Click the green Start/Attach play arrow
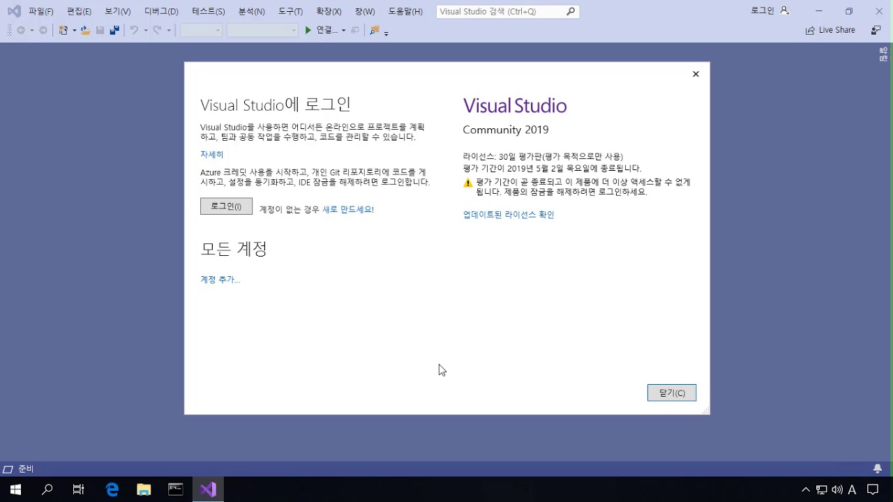 click(308, 30)
